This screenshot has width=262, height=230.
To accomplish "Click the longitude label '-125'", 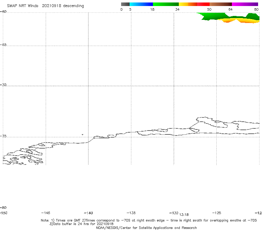I will pos(217,213).
